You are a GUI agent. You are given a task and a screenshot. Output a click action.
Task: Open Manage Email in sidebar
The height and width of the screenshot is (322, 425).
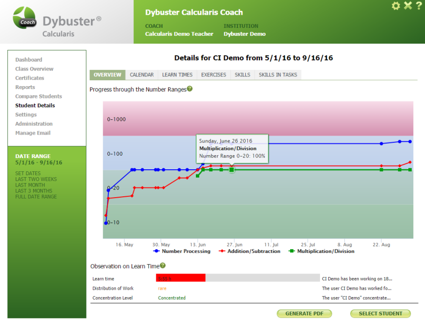pyautogui.click(x=33, y=133)
